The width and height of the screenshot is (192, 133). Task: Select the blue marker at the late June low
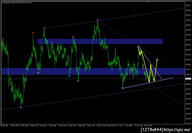click(149, 82)
